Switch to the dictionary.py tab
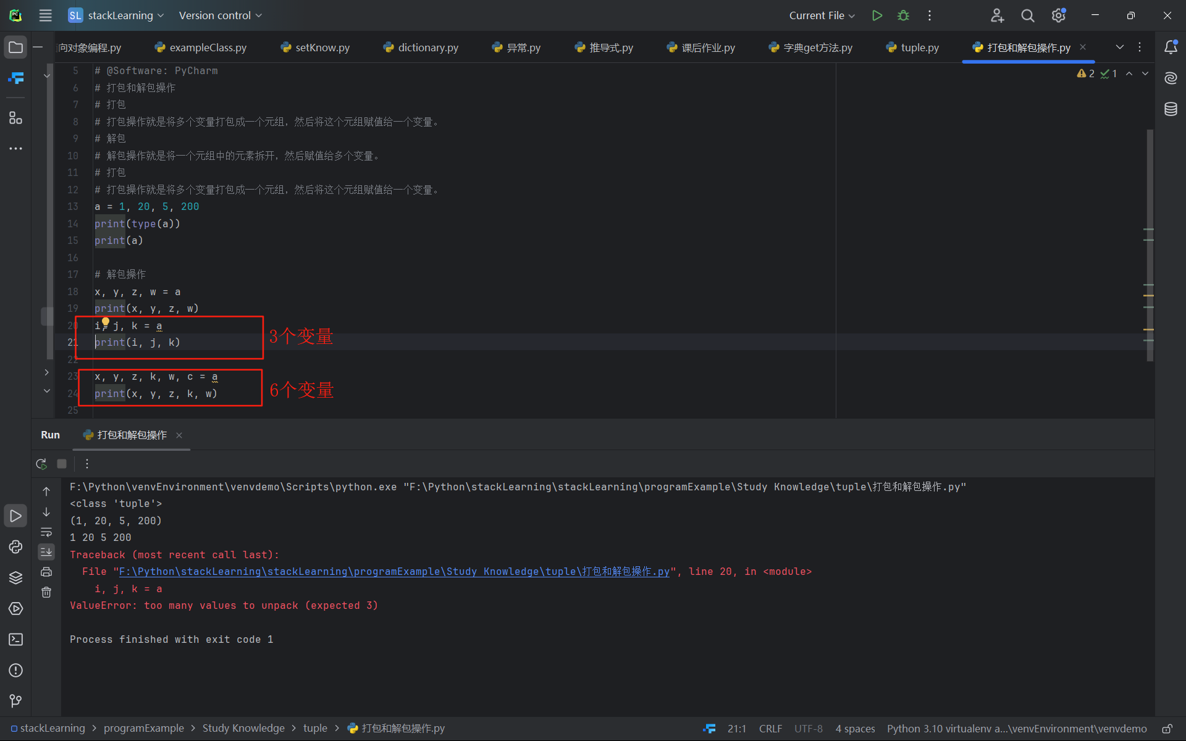 [427, 48]
